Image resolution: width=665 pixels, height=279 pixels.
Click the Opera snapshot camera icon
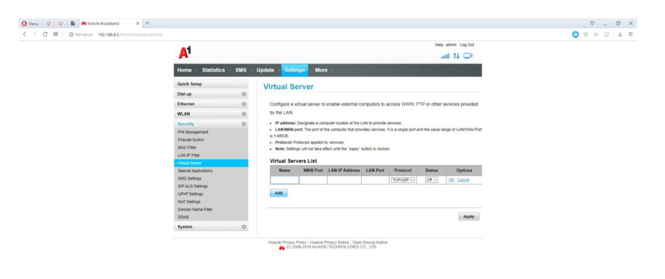pos(576,34)
